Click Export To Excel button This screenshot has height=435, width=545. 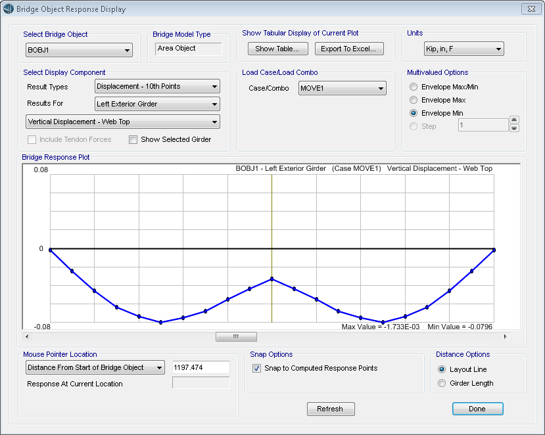point(348,49)
